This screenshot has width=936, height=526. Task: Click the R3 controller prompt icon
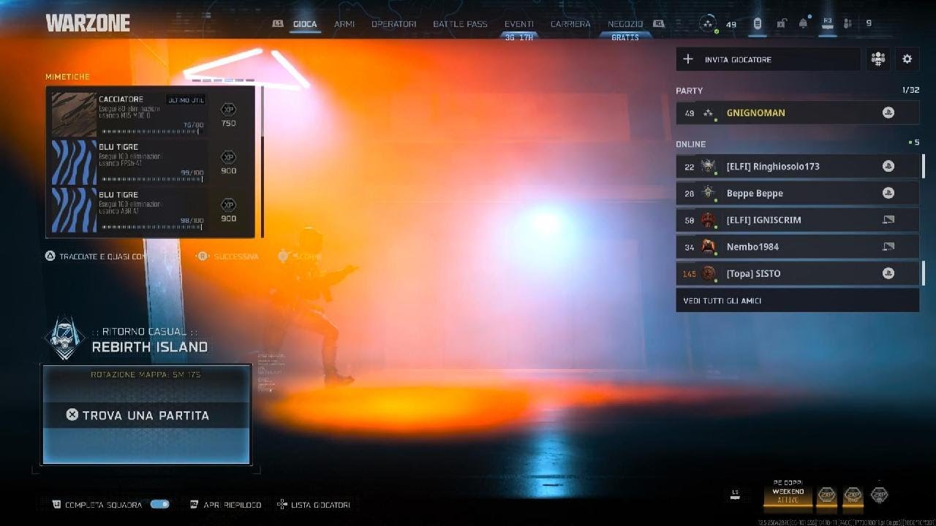pos(828,23)
